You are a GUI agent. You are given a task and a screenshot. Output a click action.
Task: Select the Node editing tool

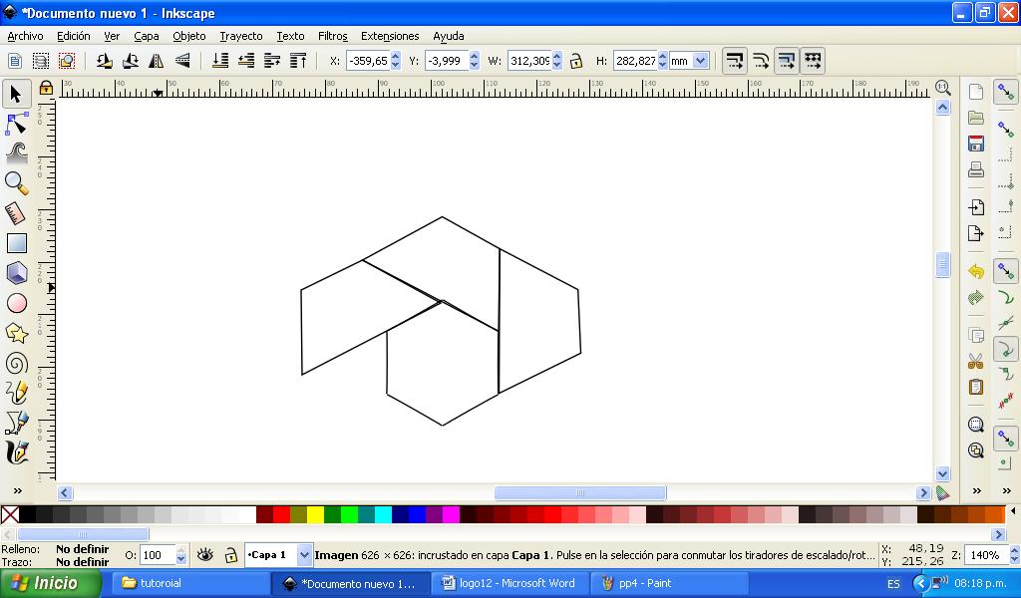click(16, 124)
